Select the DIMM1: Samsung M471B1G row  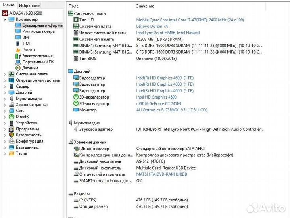pos(168,46)
